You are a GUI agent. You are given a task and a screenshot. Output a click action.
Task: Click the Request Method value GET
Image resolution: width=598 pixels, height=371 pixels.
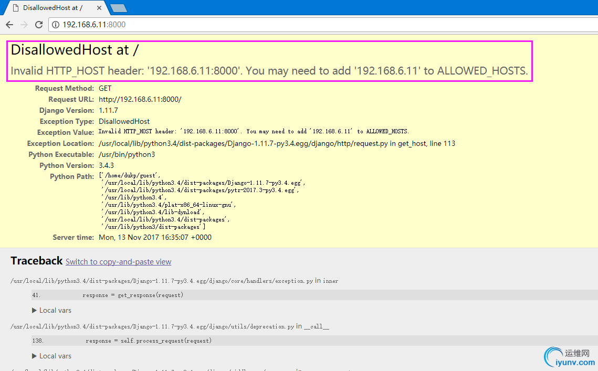[x=105, y=89]
